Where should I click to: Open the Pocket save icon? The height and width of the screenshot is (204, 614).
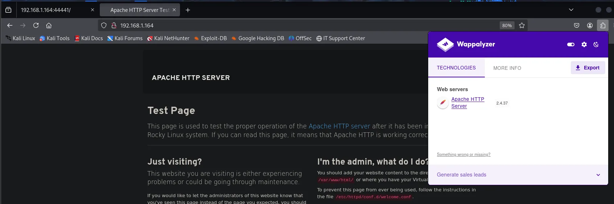point(577,25)
